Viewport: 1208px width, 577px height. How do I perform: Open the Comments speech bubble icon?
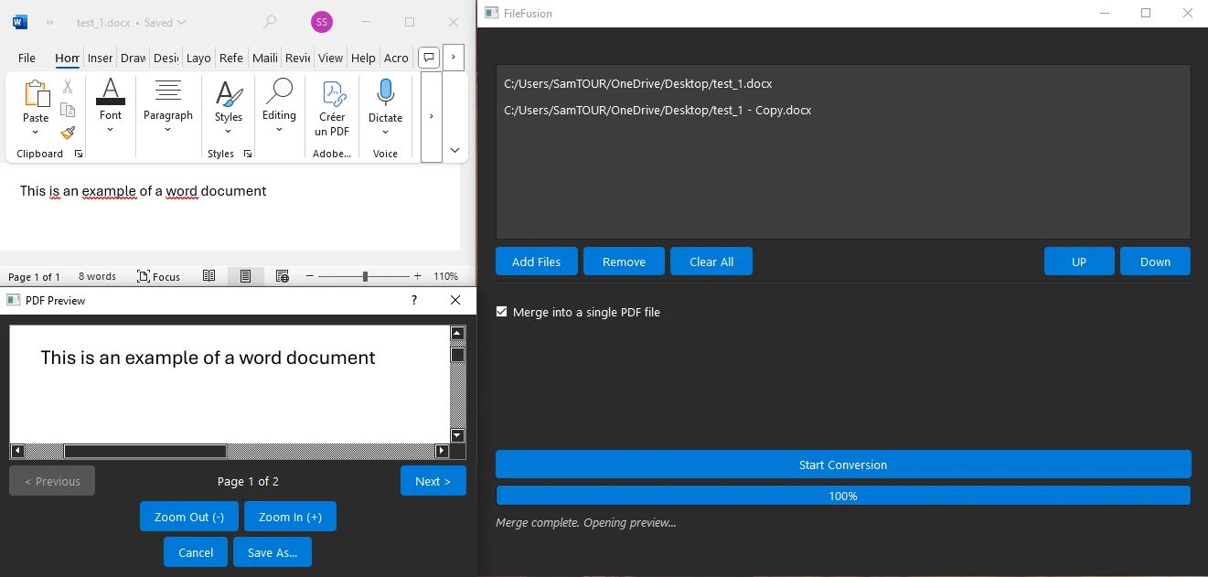(x=428, y=58)
